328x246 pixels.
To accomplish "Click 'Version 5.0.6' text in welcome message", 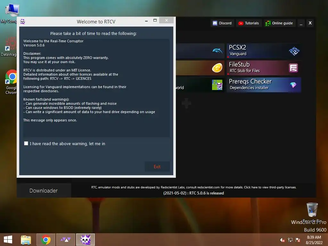I will [x=34, y=45].
